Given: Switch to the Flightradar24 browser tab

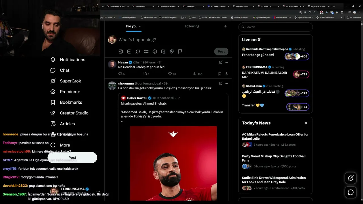Looking at the screenshot, I should coord(318,6).
